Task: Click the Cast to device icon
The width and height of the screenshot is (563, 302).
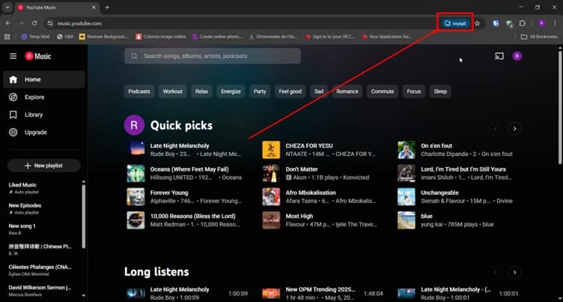Action: [499, 56]
